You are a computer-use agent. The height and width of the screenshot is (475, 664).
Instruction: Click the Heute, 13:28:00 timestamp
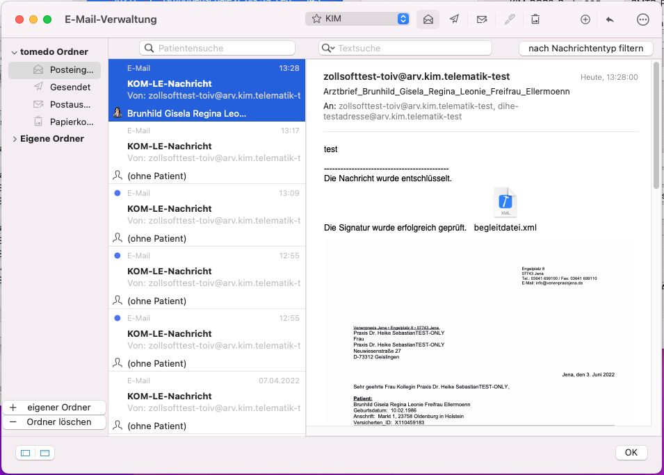coord(609,77)
